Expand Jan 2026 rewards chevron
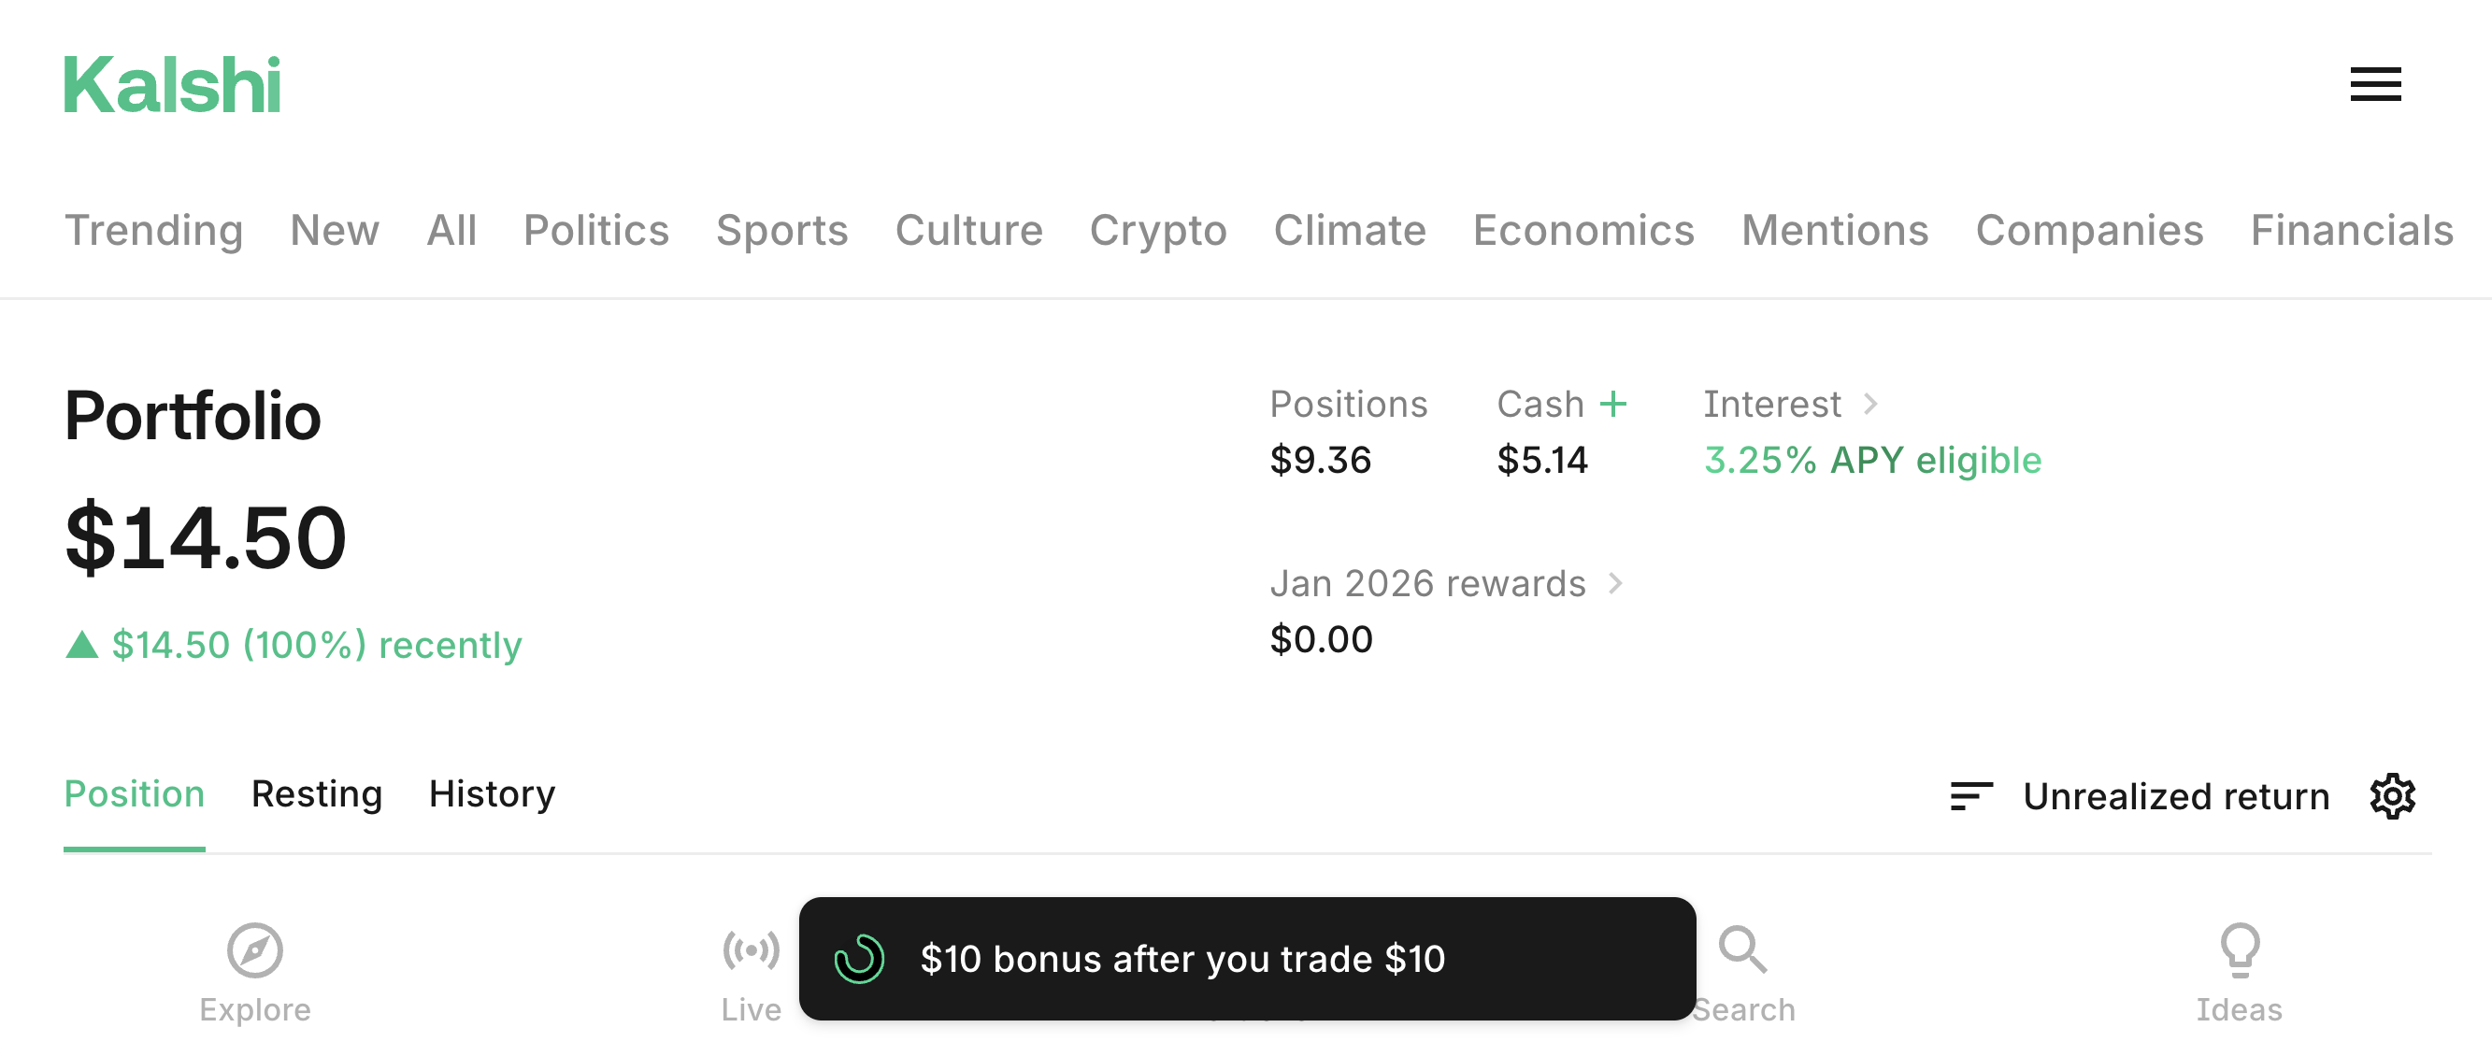Screen dimensions: 2492x1056 (1614, 583)
